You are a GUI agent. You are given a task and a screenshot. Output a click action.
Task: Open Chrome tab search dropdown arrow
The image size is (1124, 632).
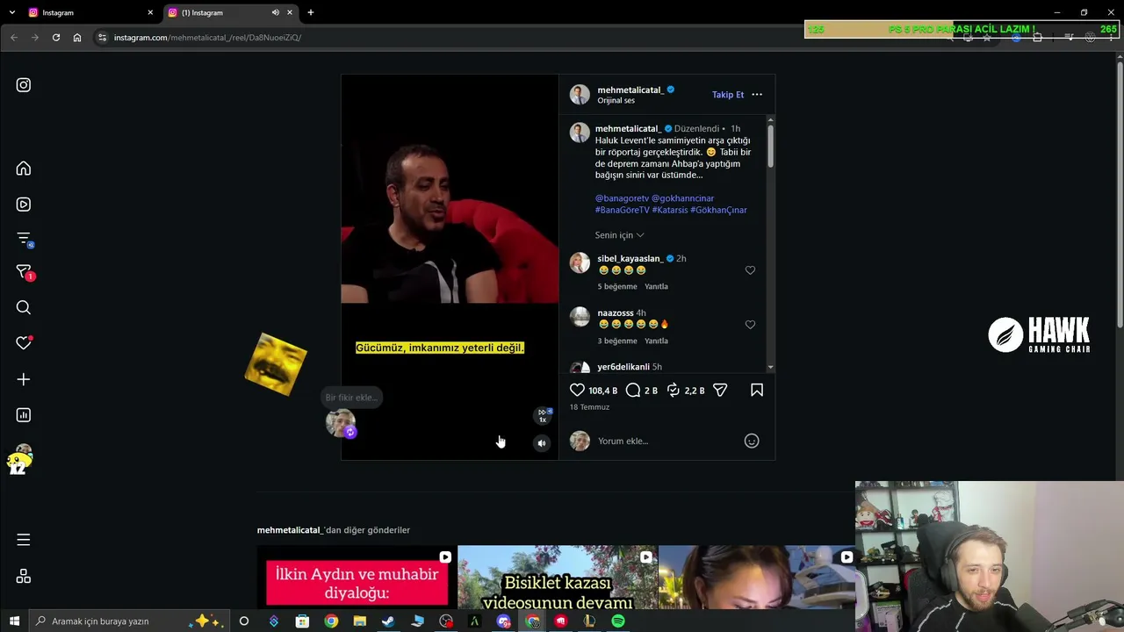12,12
